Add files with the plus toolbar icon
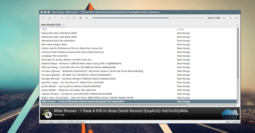Screen dimensions: 255x133 [56, 18]
